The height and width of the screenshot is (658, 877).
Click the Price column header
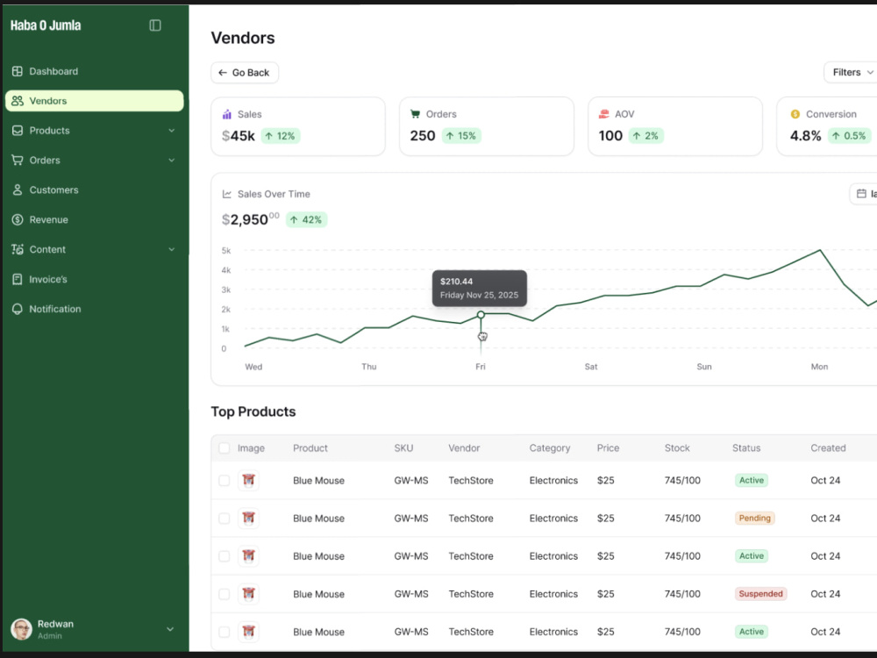coord(608,448)
